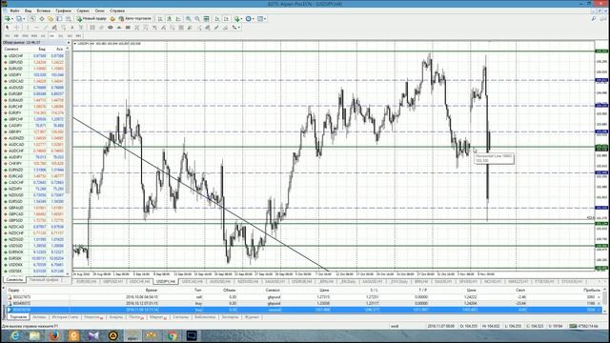Click the Новый ордер button
610x343 pixels.
[91, 19]
